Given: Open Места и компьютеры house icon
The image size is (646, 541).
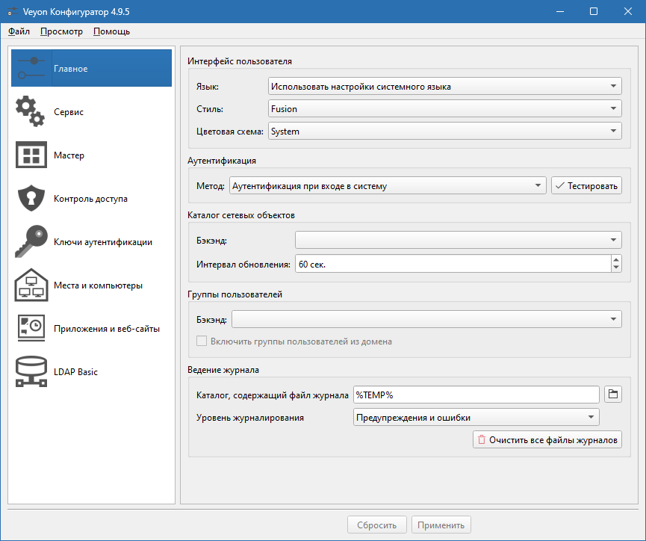Looking at the screenshot, I should click(x=31, y=285).
